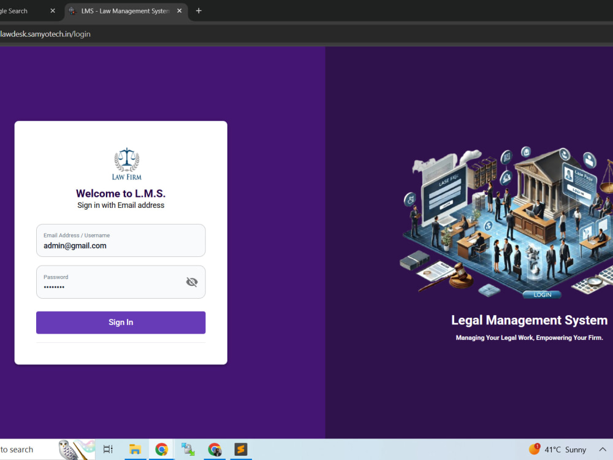
Task: Open the 41°C Sunny weather widget
Action: pyautogui.click(x=557, y=450)
